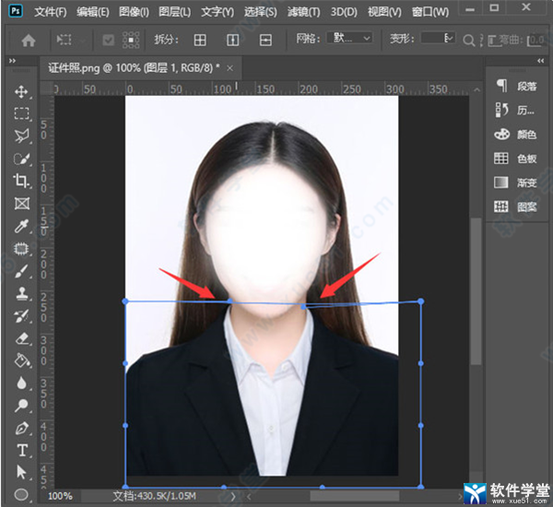Image resolution: width=553 pixels, height=507 pixels.
Task: Select the Move tool
Action: pyautogui.click(x=21, y=92)
